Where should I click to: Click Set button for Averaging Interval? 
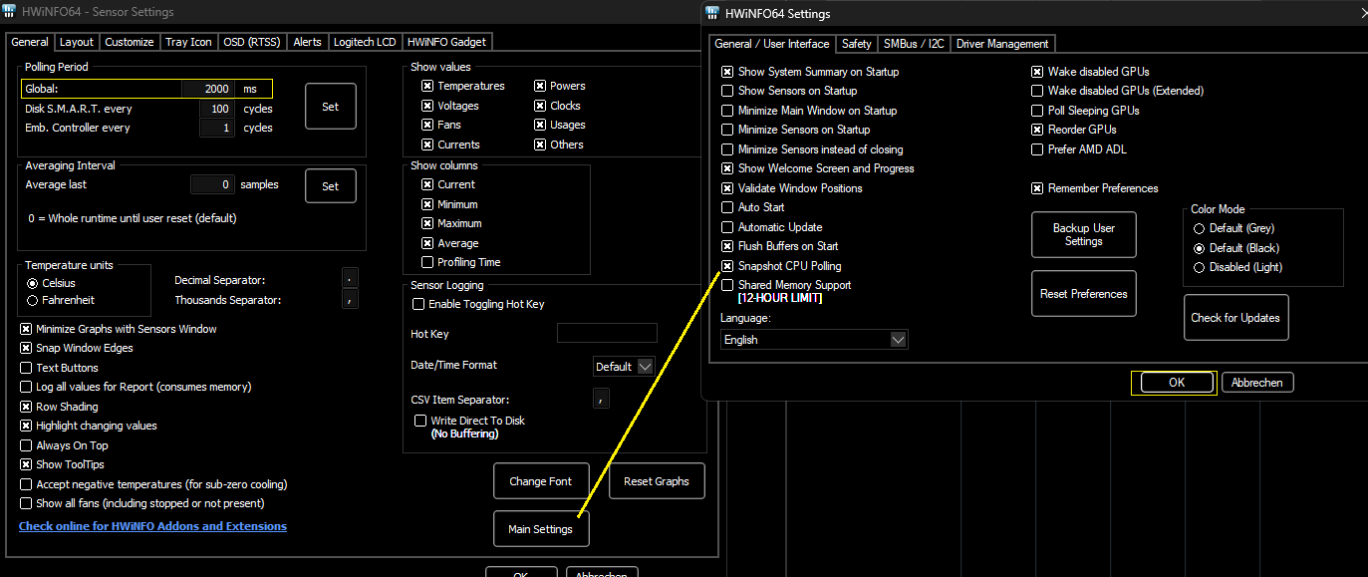pos(331,185)
